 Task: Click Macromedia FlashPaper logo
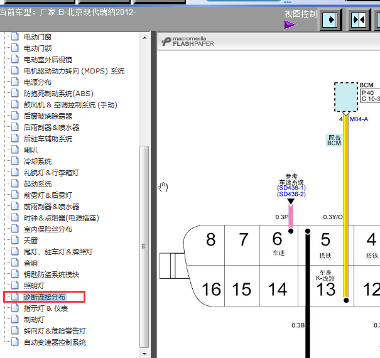coord(188,41)
